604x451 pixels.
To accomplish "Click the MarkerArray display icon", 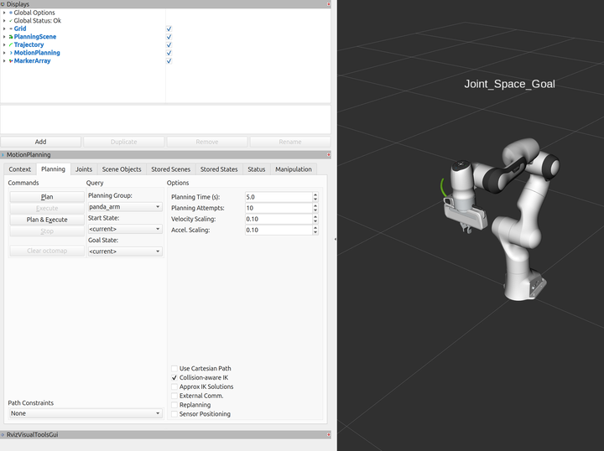I will coord(11,61).
